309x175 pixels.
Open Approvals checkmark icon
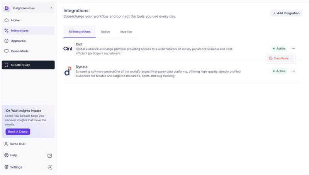click(x=7, y=41)
